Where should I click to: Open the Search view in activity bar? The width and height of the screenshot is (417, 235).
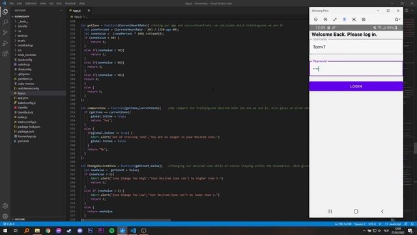5,22
